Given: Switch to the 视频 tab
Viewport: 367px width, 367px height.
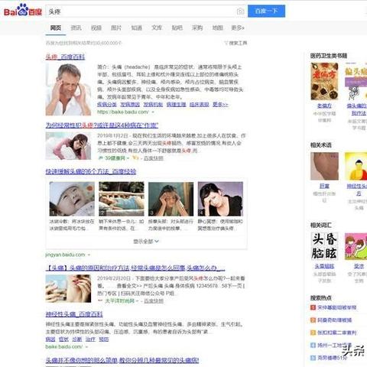Looking at the screenshot, I should 96,28.
